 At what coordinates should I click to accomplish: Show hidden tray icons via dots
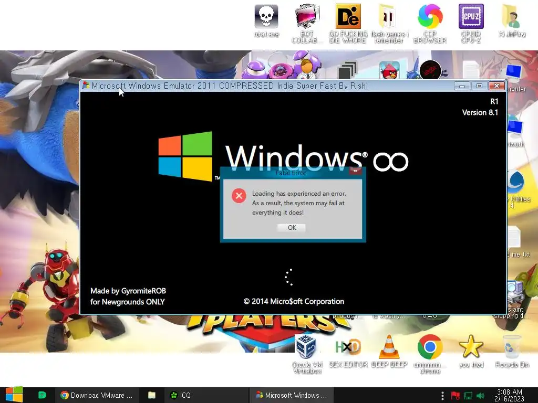[x=442, y=396]
